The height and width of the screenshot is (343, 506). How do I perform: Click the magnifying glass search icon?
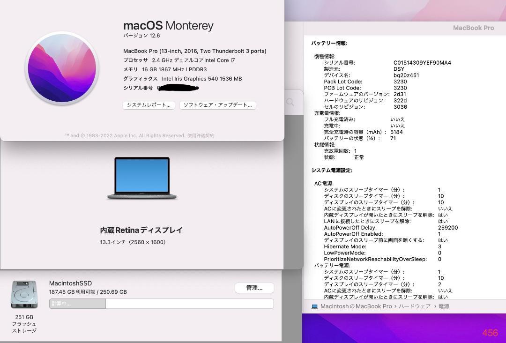[290, 102]
